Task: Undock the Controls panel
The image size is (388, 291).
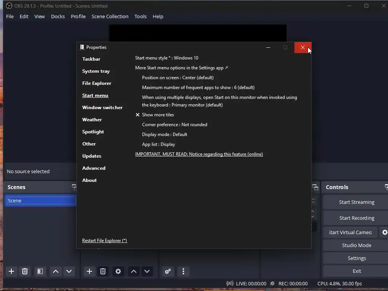Action: coord(386,187)
